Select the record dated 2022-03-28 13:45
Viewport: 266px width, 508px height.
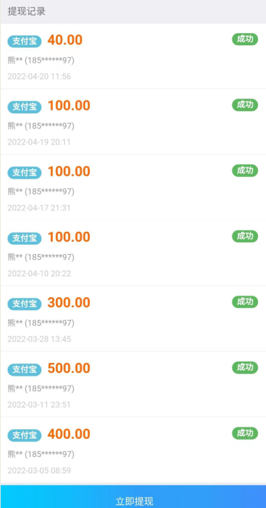133,319
